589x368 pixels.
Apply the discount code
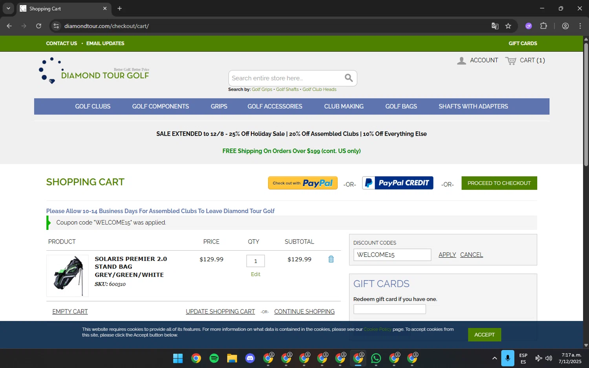[447, 255]
